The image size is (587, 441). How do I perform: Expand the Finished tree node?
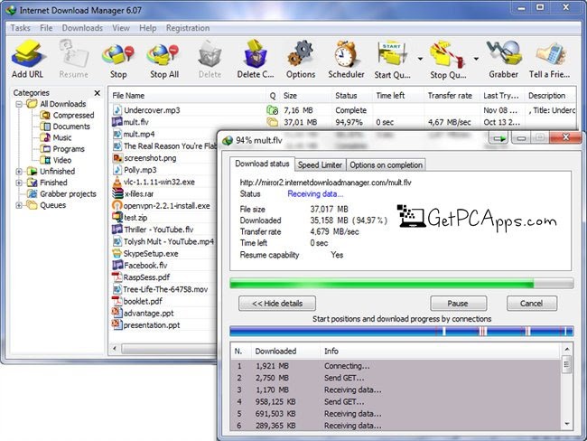(x=19, y=183)
